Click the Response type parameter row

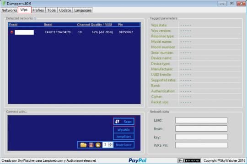point(196,36)
